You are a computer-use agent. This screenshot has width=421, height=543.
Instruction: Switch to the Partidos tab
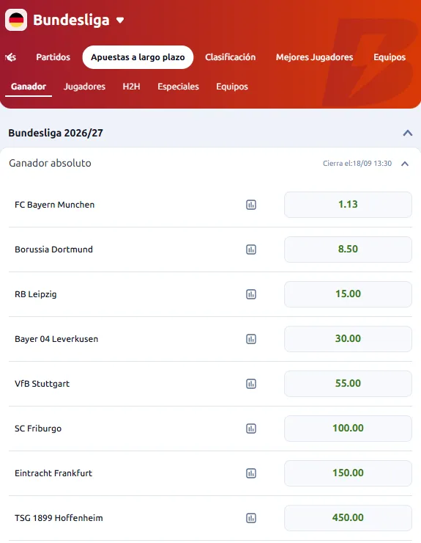click(x=53, y=57)
